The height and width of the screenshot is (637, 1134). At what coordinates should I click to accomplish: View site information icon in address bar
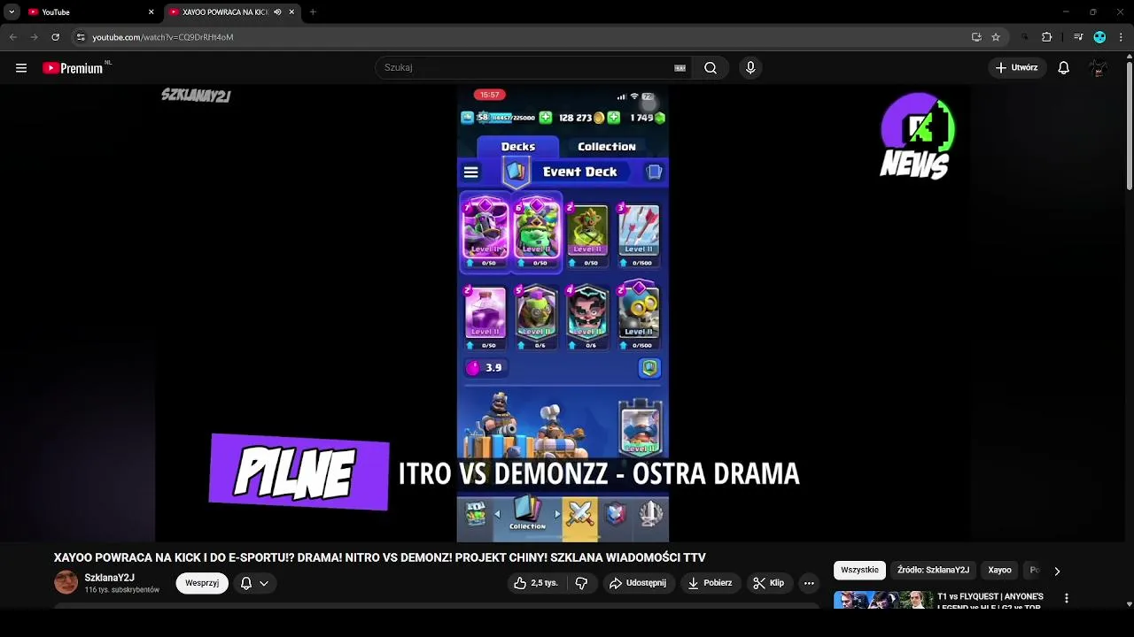click(x=81, y=37)
